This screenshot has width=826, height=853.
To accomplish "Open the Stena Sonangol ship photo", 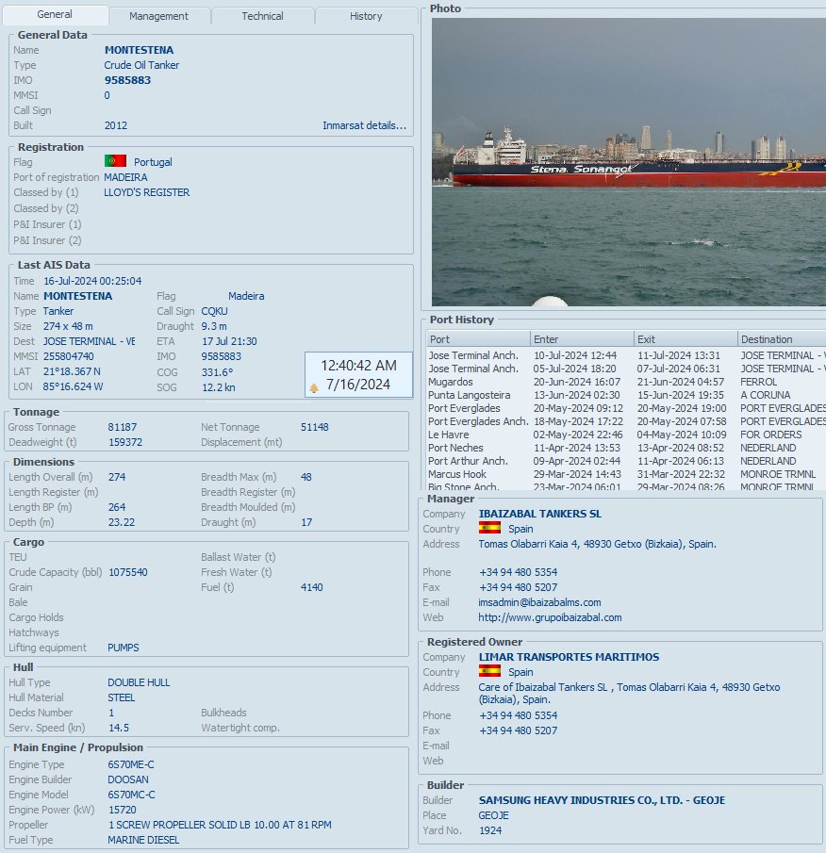I will pos(629,162).
